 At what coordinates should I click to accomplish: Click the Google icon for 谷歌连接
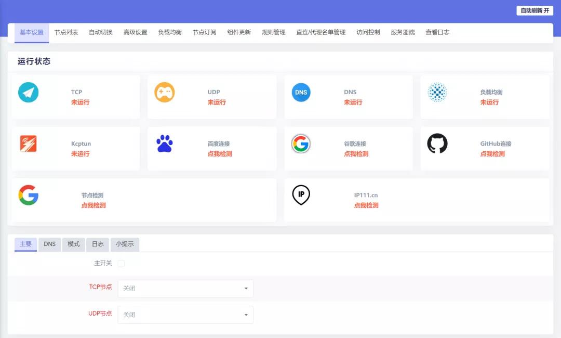[x=301, y=144]
